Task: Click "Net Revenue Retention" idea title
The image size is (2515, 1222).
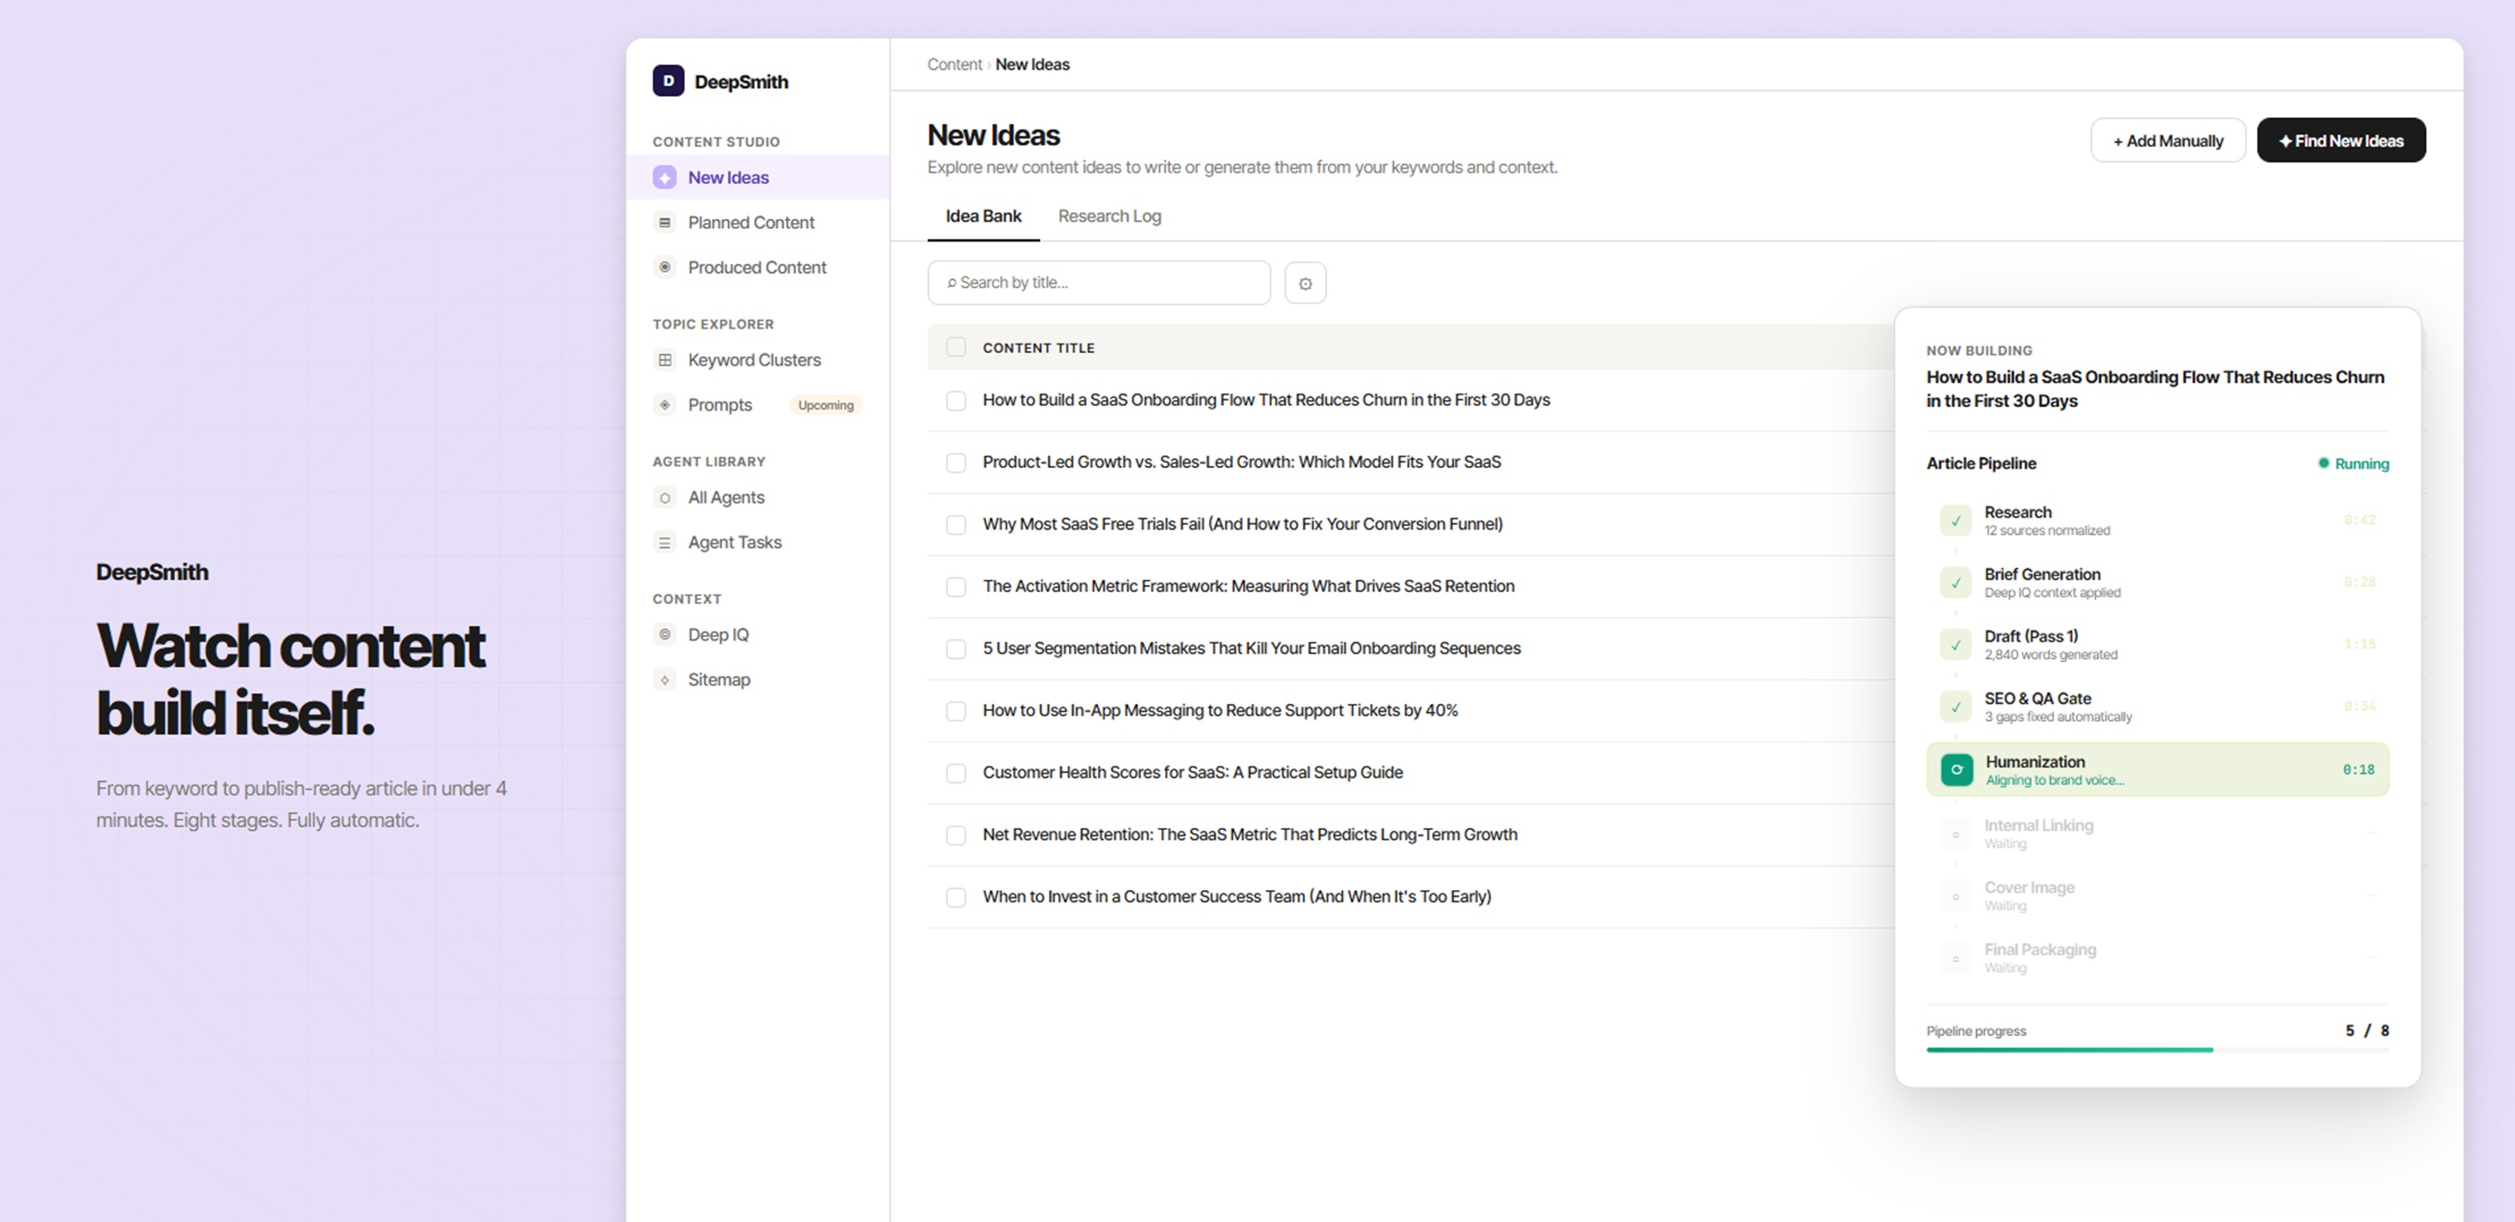Action: [x=1250, y=834]
